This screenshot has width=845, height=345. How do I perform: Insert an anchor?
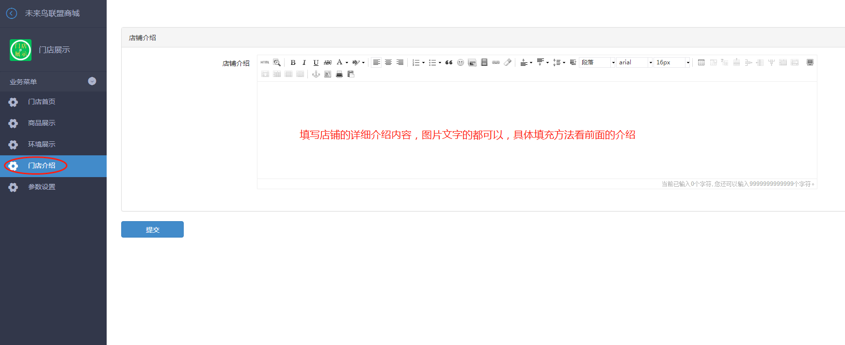coord(316,74)
